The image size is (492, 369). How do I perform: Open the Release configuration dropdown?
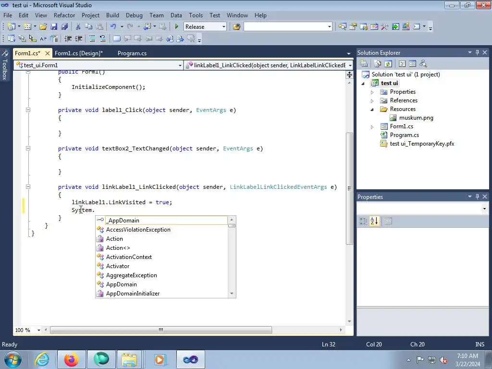click(x=224, y=27)
